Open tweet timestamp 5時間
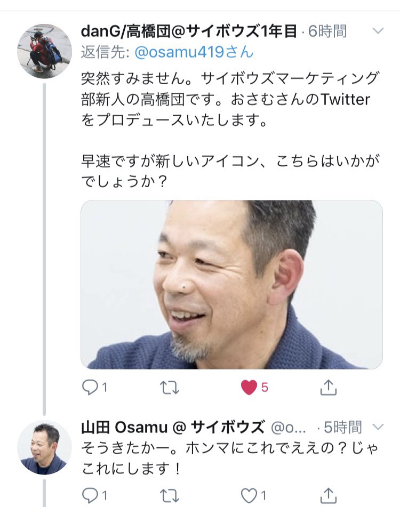 (x=343, y=427)
